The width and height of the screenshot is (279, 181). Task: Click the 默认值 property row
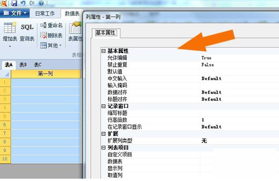pyautogui.click(x=190, y=72)
